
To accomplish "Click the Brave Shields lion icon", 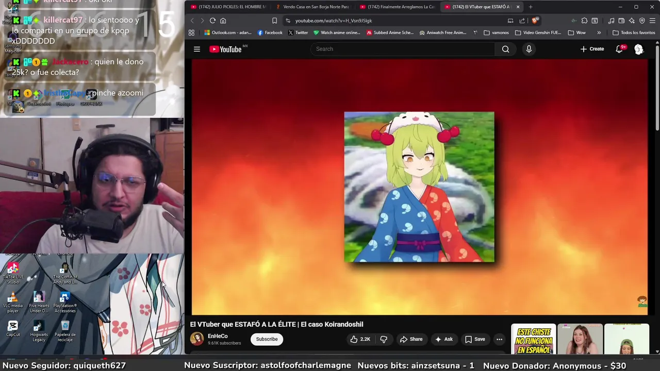I will point(535,21).
